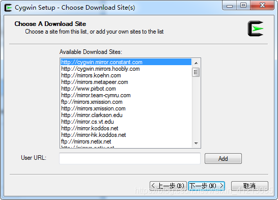Pick http://mirrors.metapeer.com download site

pos(126,82)
